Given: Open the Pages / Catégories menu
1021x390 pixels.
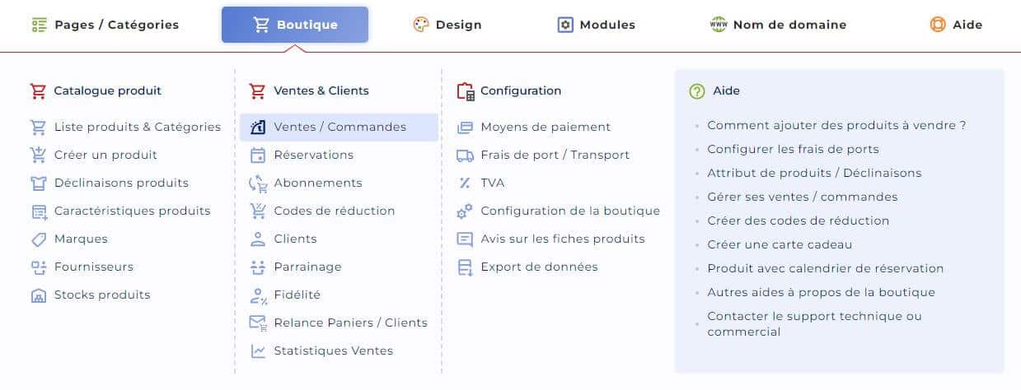Looking at the screenshot, I should click(x=105, y=25).
